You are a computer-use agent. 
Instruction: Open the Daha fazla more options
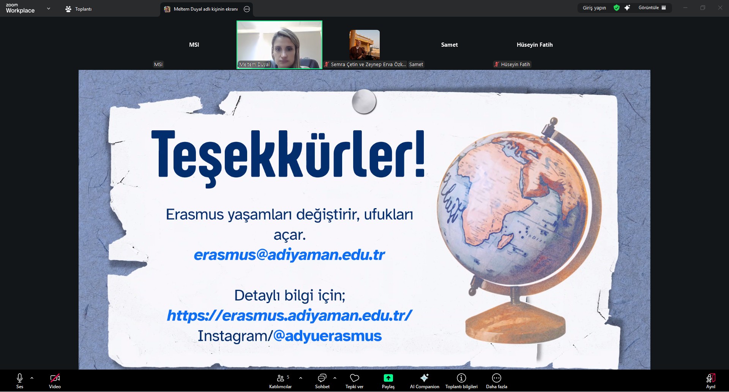pos(496,381)
